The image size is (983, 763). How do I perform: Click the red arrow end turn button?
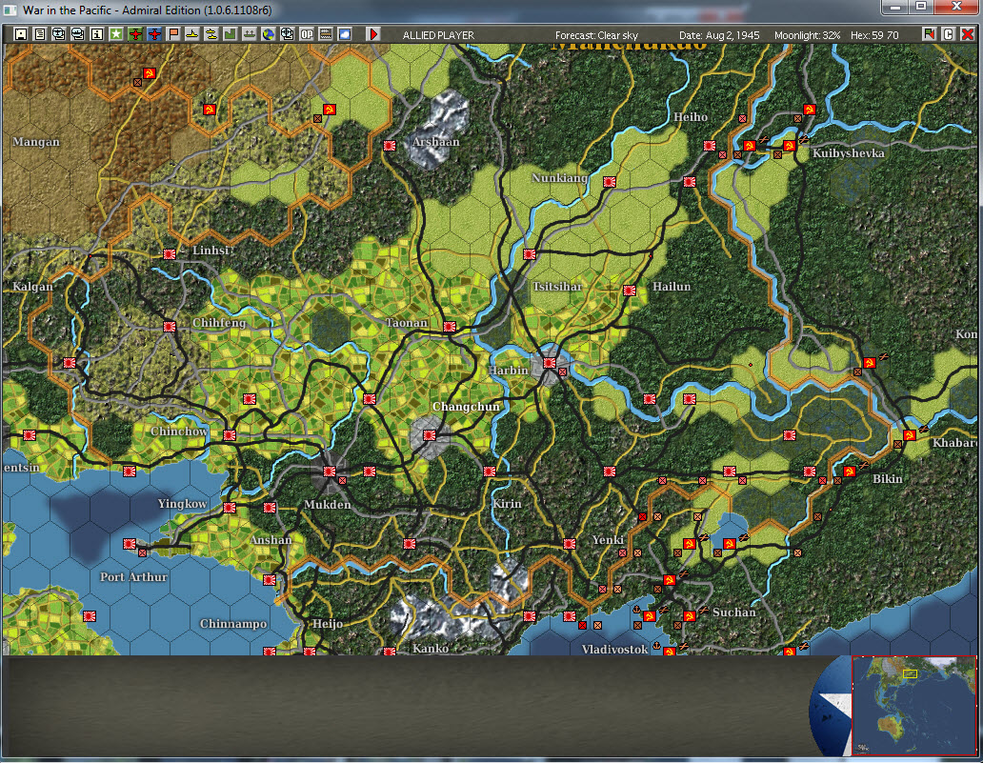click(x=373, y=34)
